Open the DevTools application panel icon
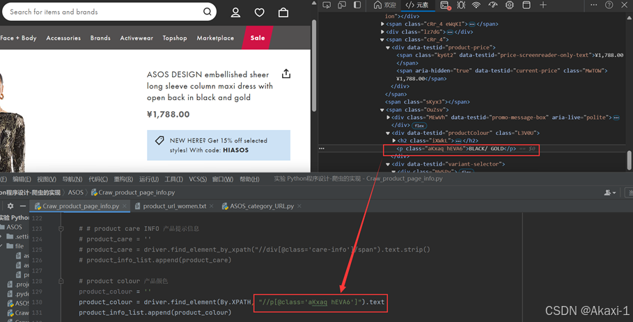The image size is (633, 322). 526,5
